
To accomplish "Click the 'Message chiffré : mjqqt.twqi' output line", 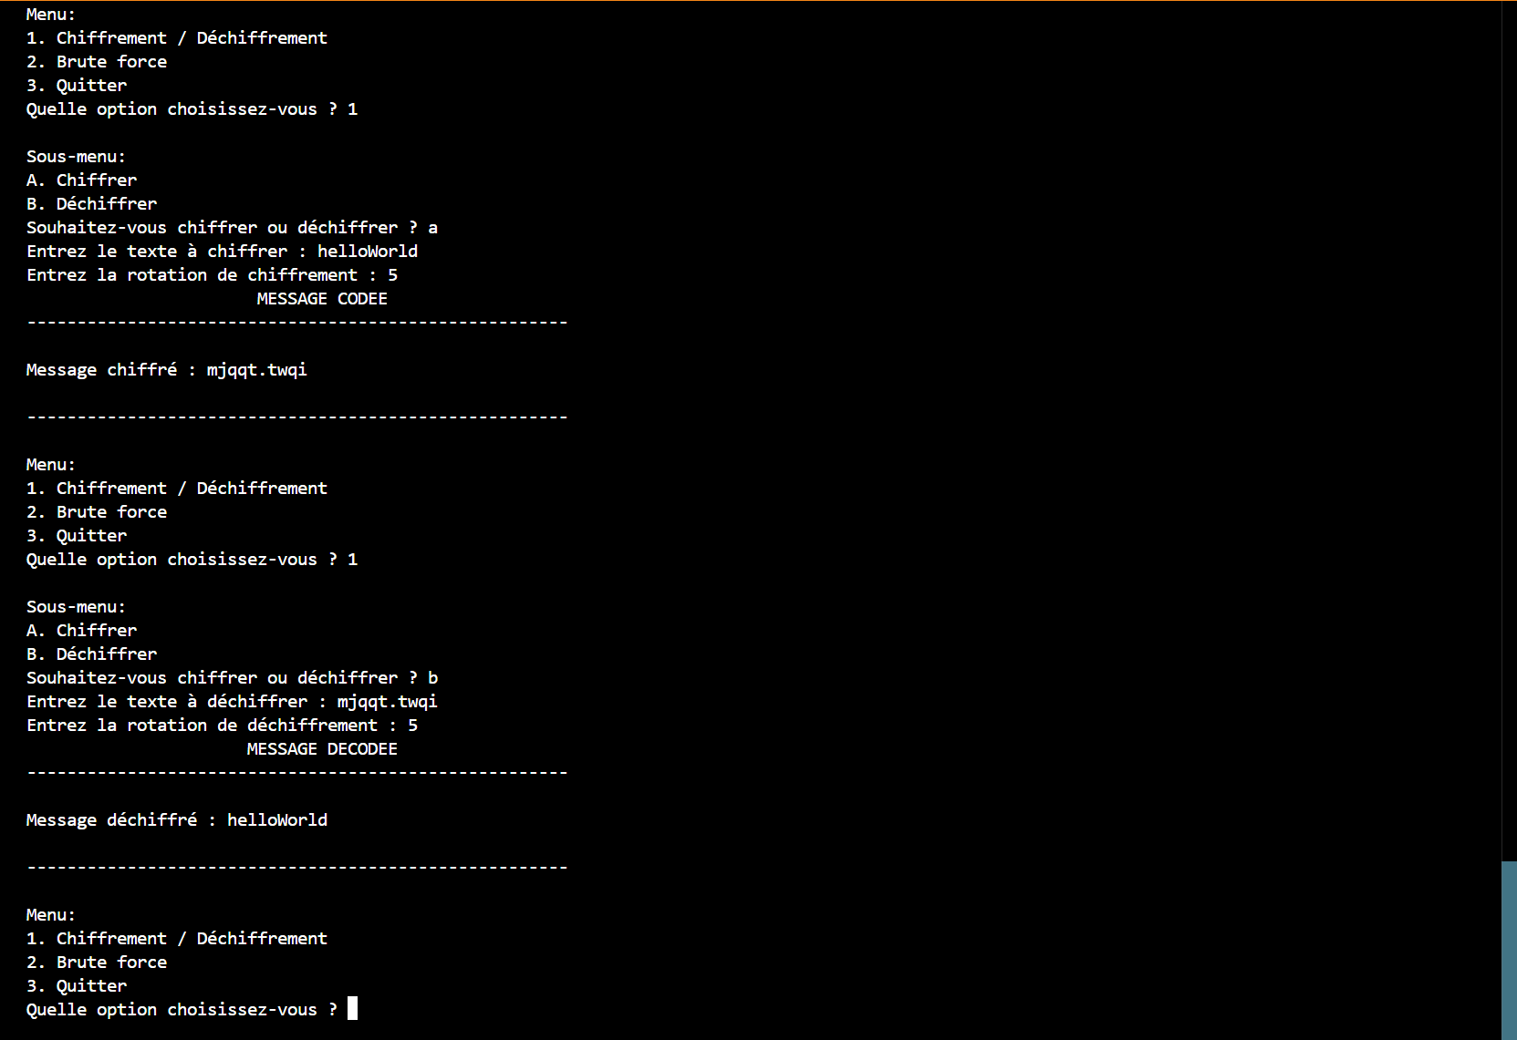I will [x=166, y=370].
